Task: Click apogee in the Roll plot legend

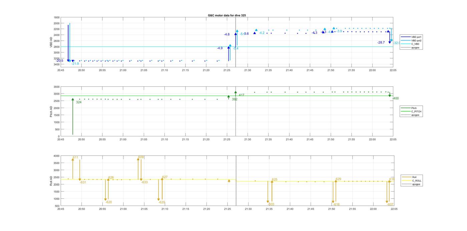Action: pyautogui.click(x=410, y=184)
